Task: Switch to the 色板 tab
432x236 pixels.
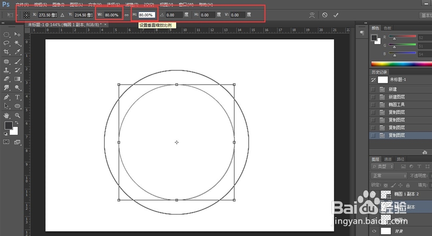Action: [388, 28]
